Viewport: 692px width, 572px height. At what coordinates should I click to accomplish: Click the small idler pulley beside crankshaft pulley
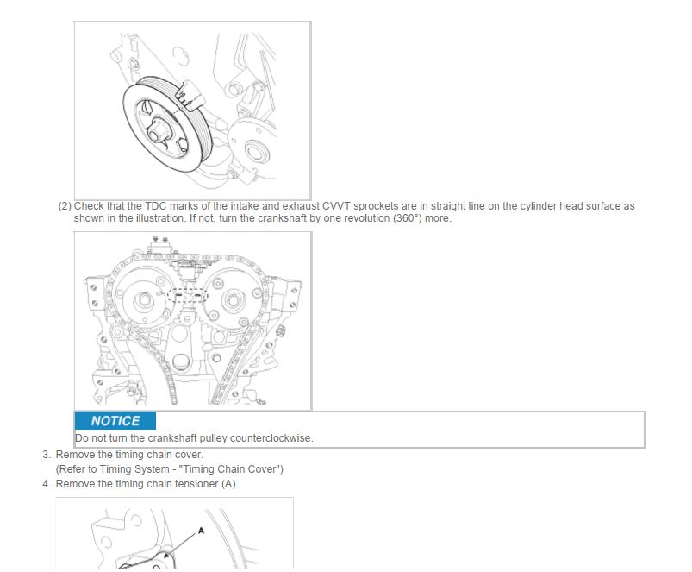point(252,149)
